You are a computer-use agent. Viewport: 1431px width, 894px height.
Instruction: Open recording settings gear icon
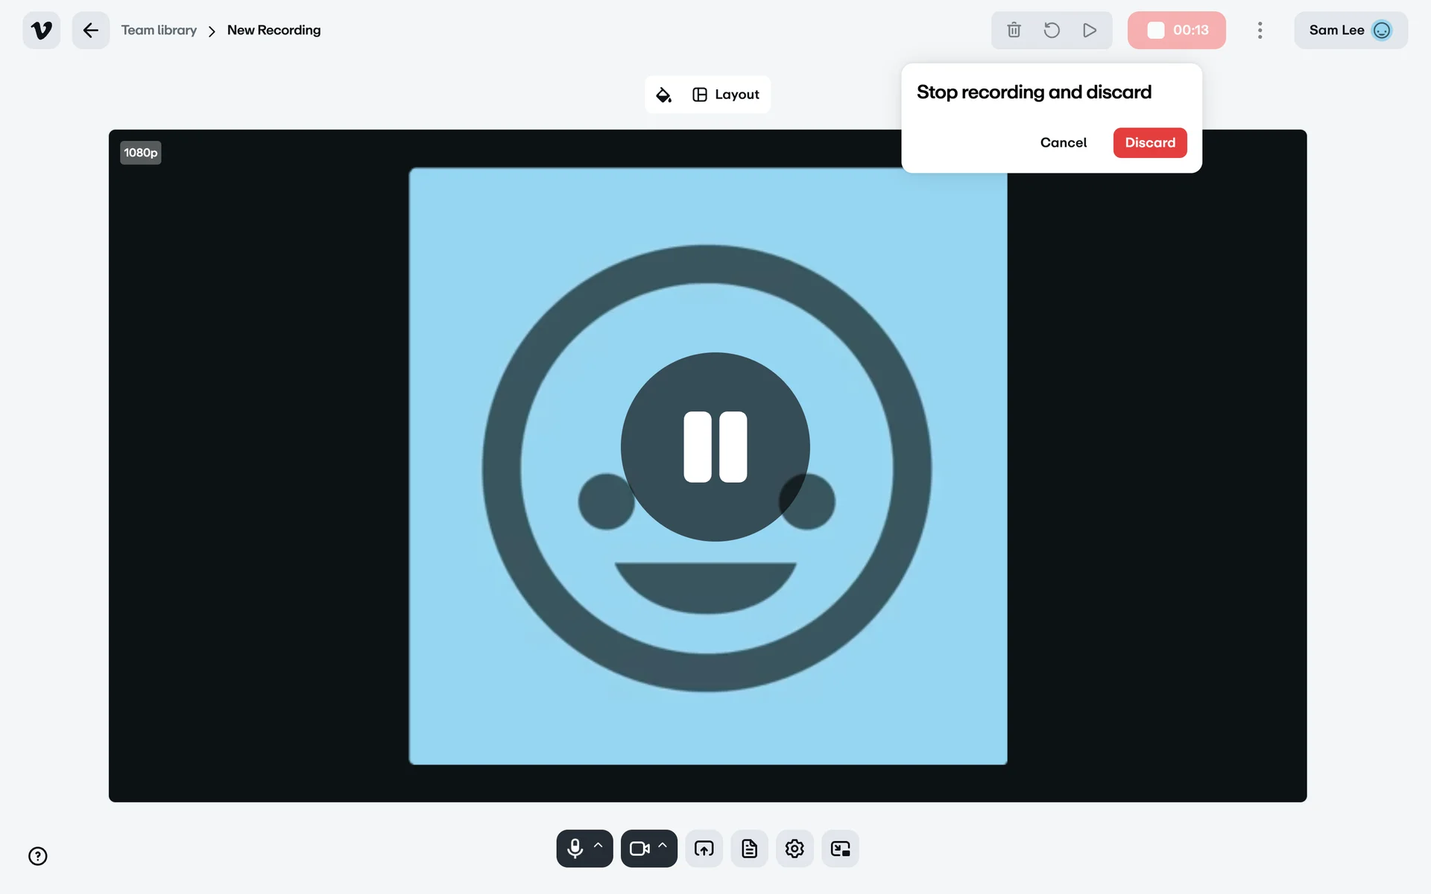click(795, 849)
